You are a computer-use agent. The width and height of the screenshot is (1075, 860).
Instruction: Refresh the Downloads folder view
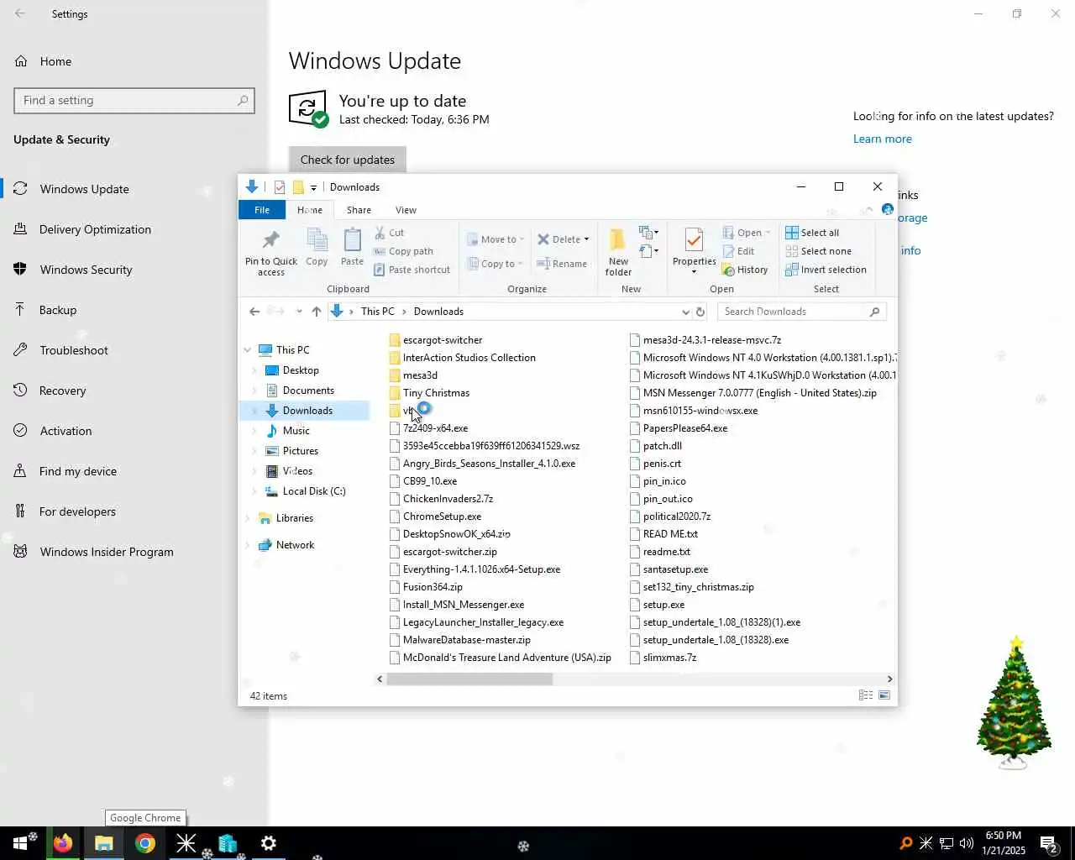(x=700, y=312)
